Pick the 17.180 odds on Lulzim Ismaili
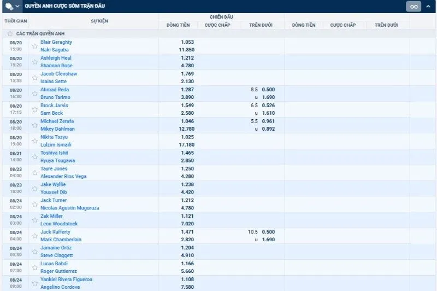 tap(186, 145)
